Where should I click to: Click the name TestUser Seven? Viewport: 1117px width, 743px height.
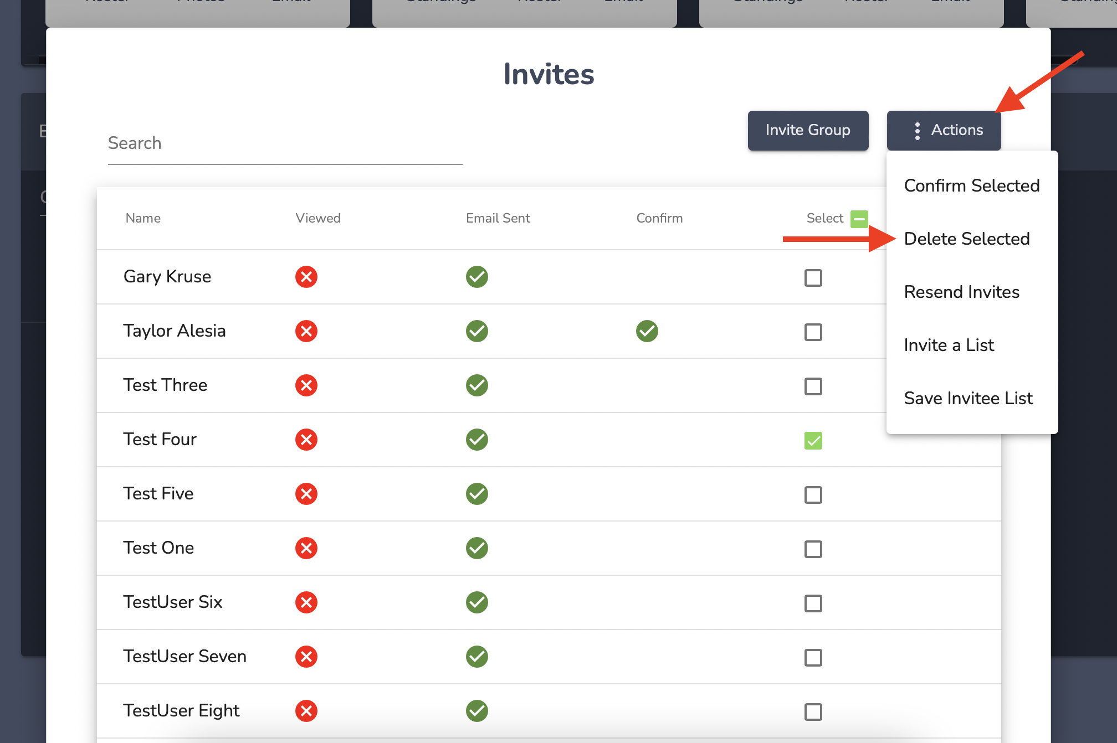pos(185,656)
